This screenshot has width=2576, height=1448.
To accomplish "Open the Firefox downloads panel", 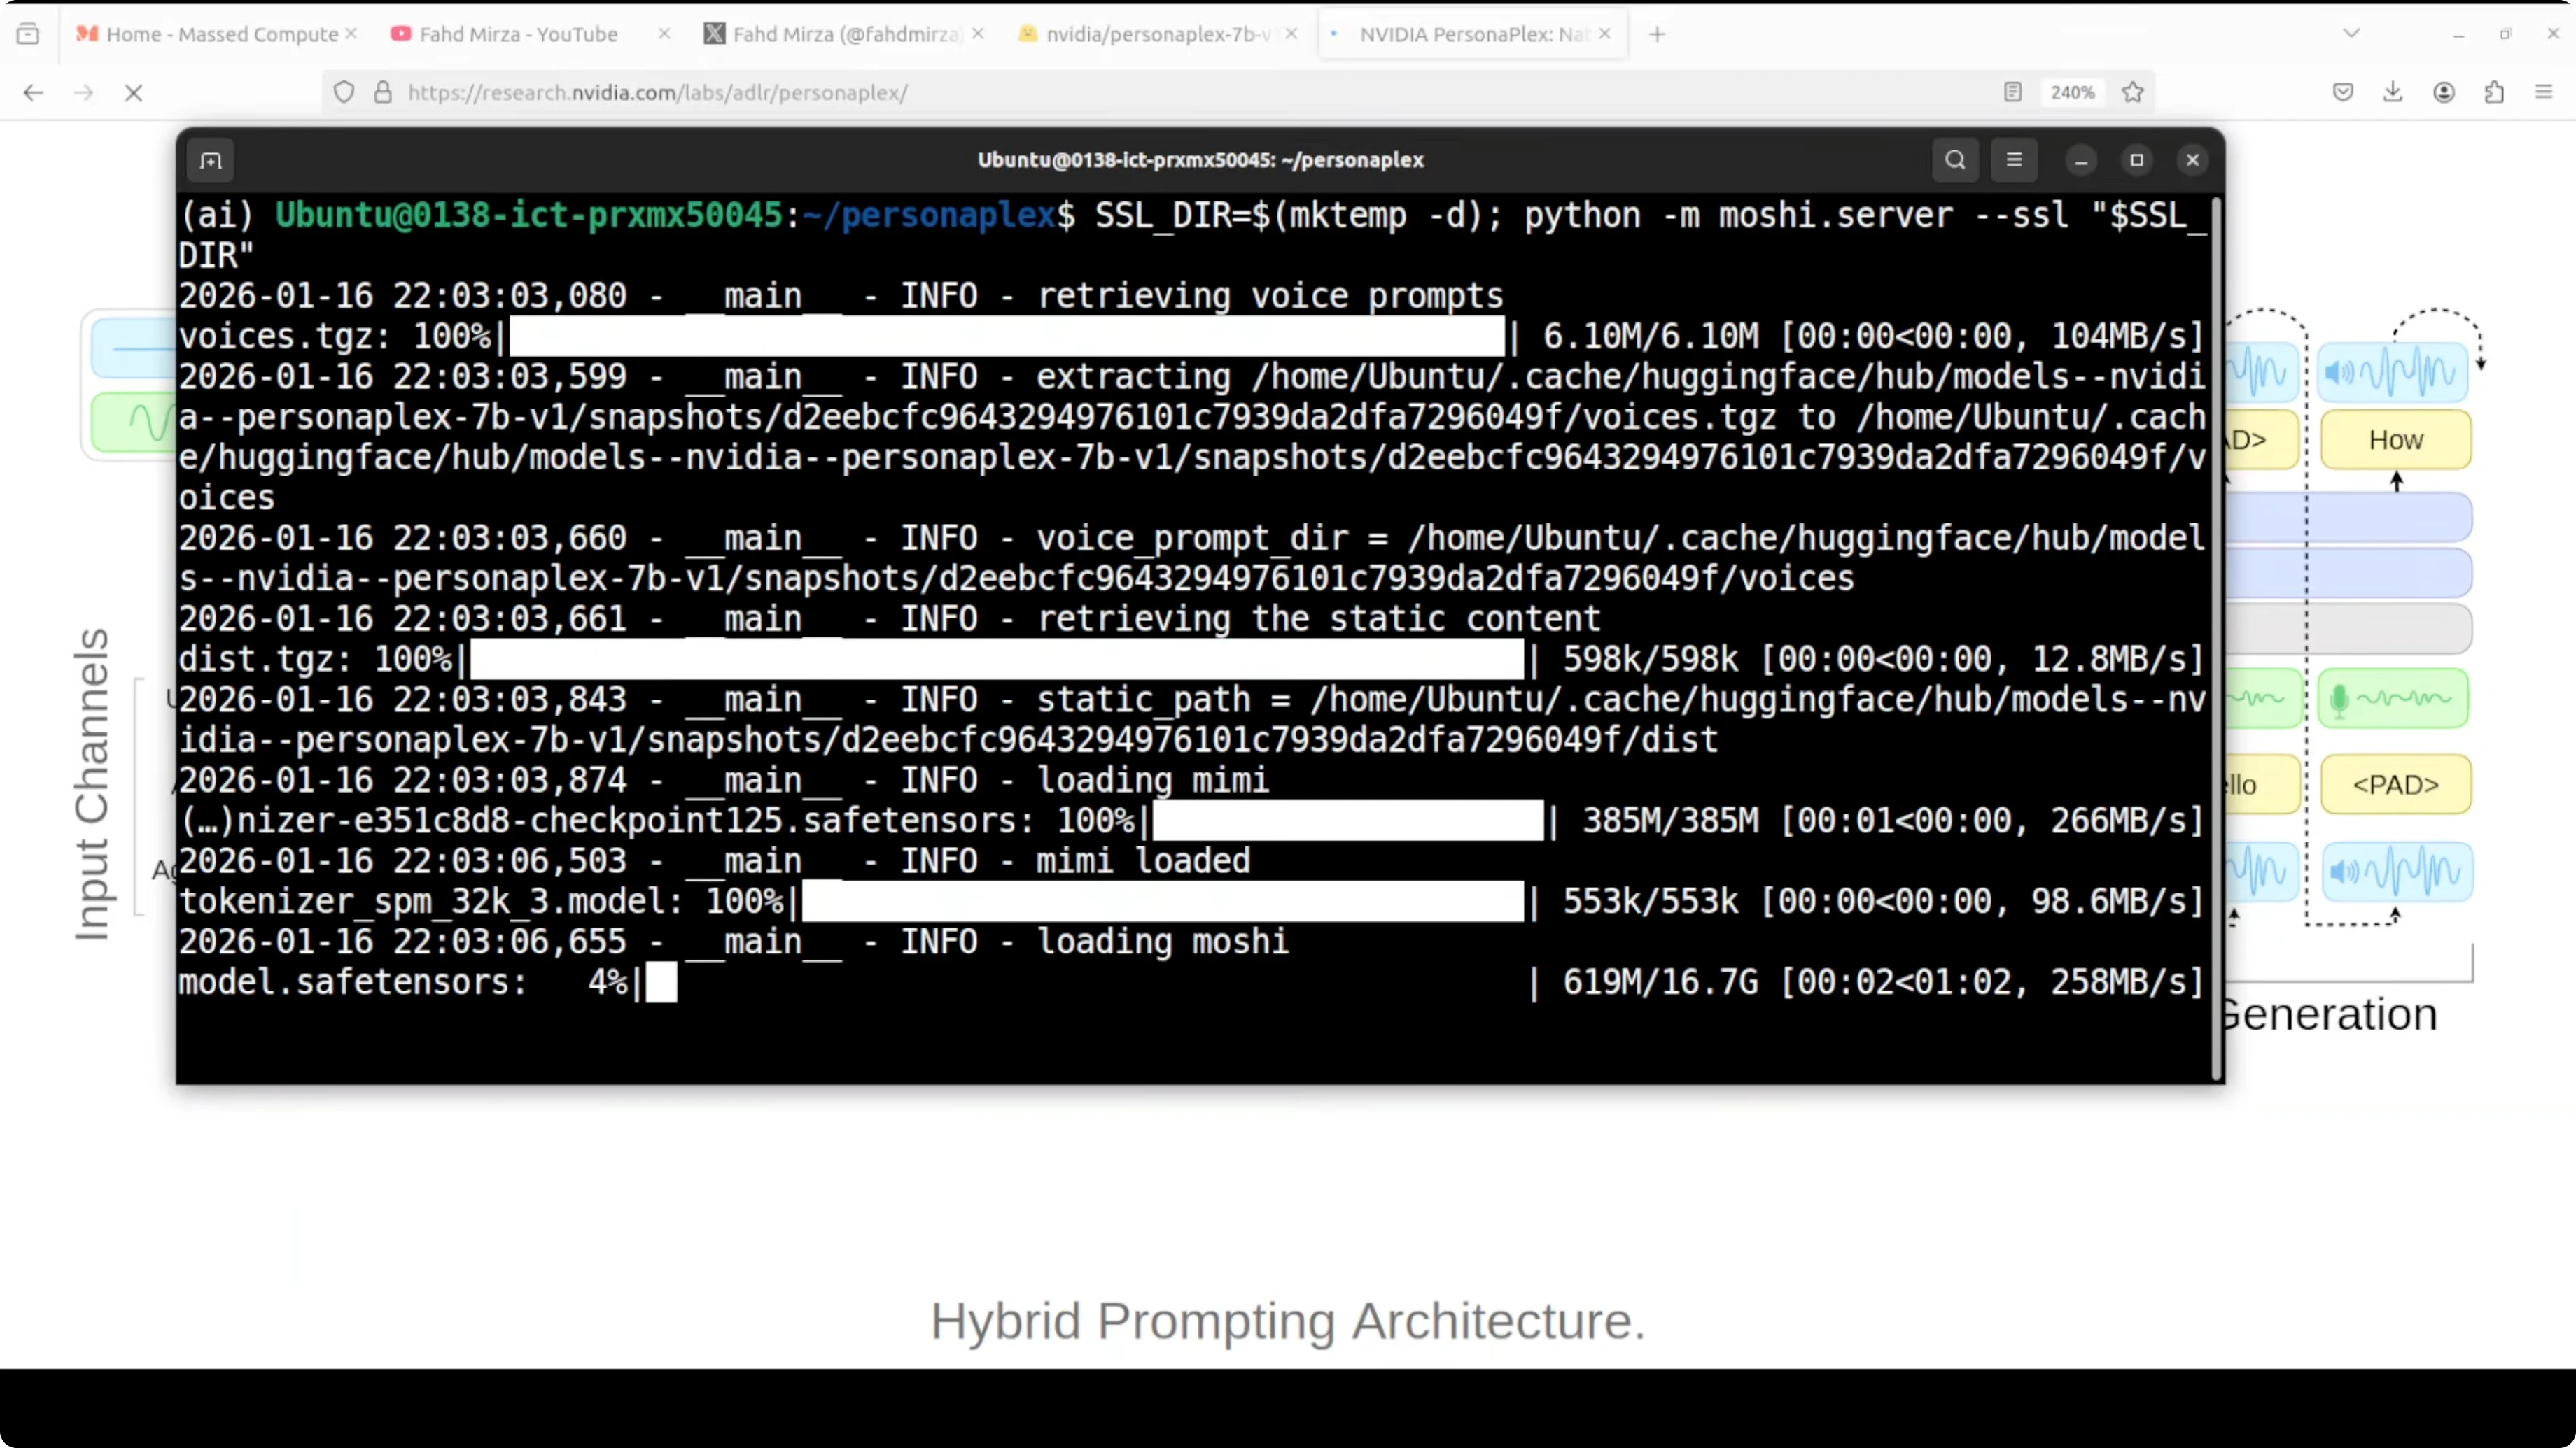I will pos(2393,93).
